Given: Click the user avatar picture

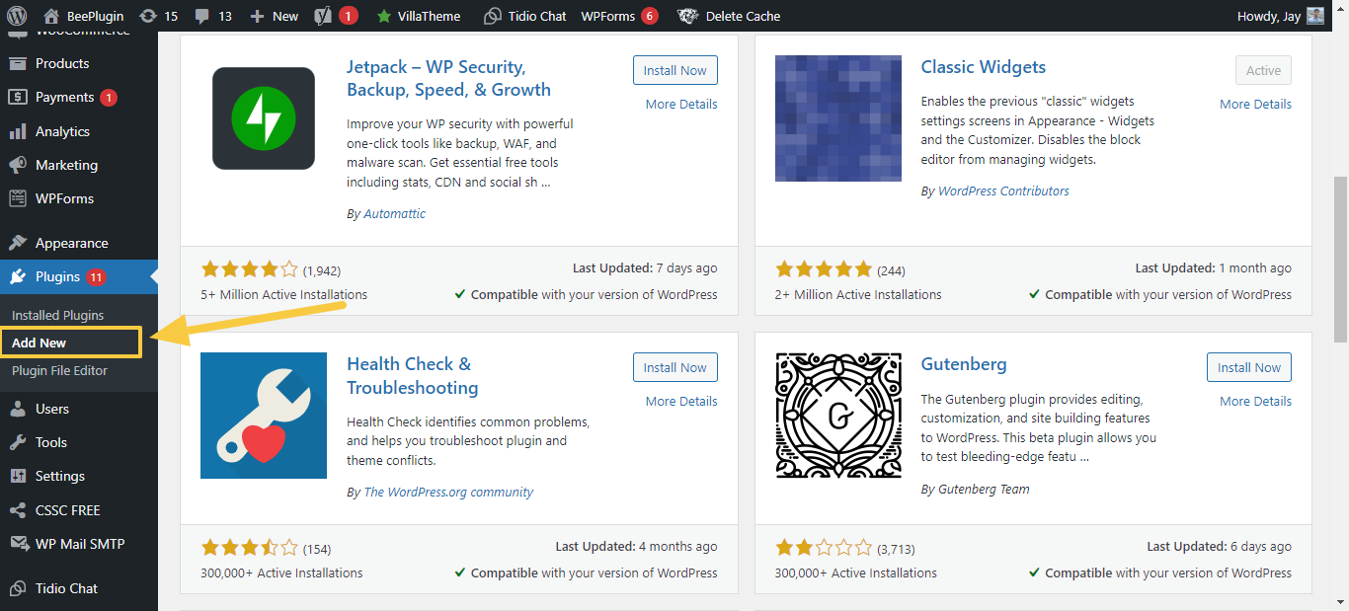Looking at the screenshot, I should tap(1315, 16).
